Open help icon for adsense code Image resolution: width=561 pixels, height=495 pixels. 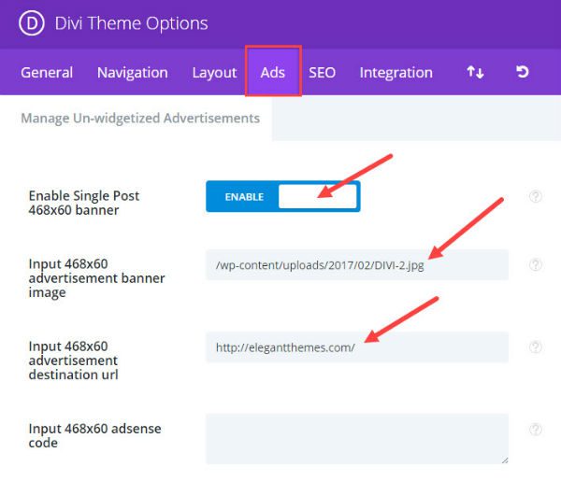[536, 429]
